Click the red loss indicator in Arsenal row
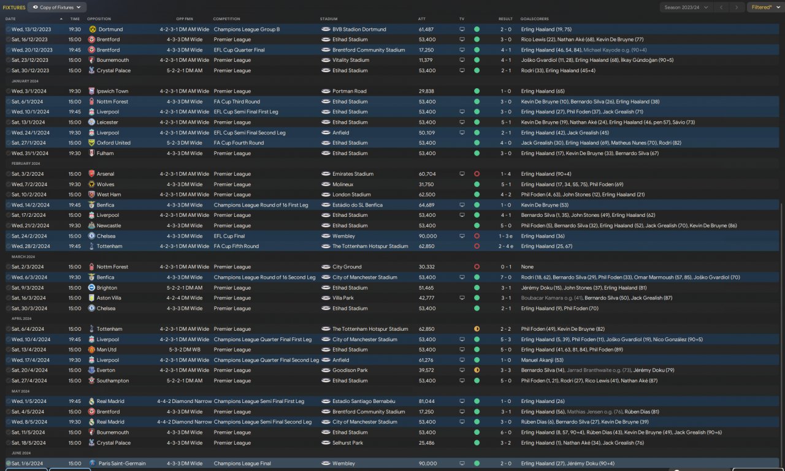785x471 pixels. coord(477,174)
